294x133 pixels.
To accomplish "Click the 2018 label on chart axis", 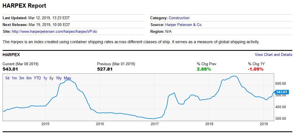I will click(x=209, y=124).
